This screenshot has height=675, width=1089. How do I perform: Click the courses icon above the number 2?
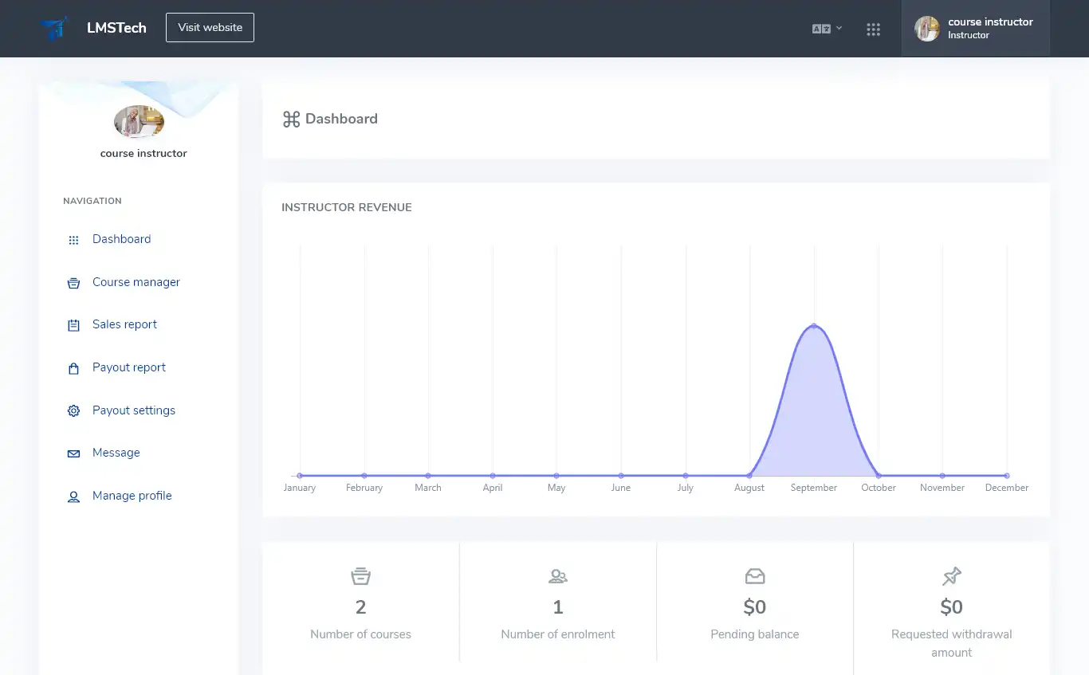[x=360, y=575]
